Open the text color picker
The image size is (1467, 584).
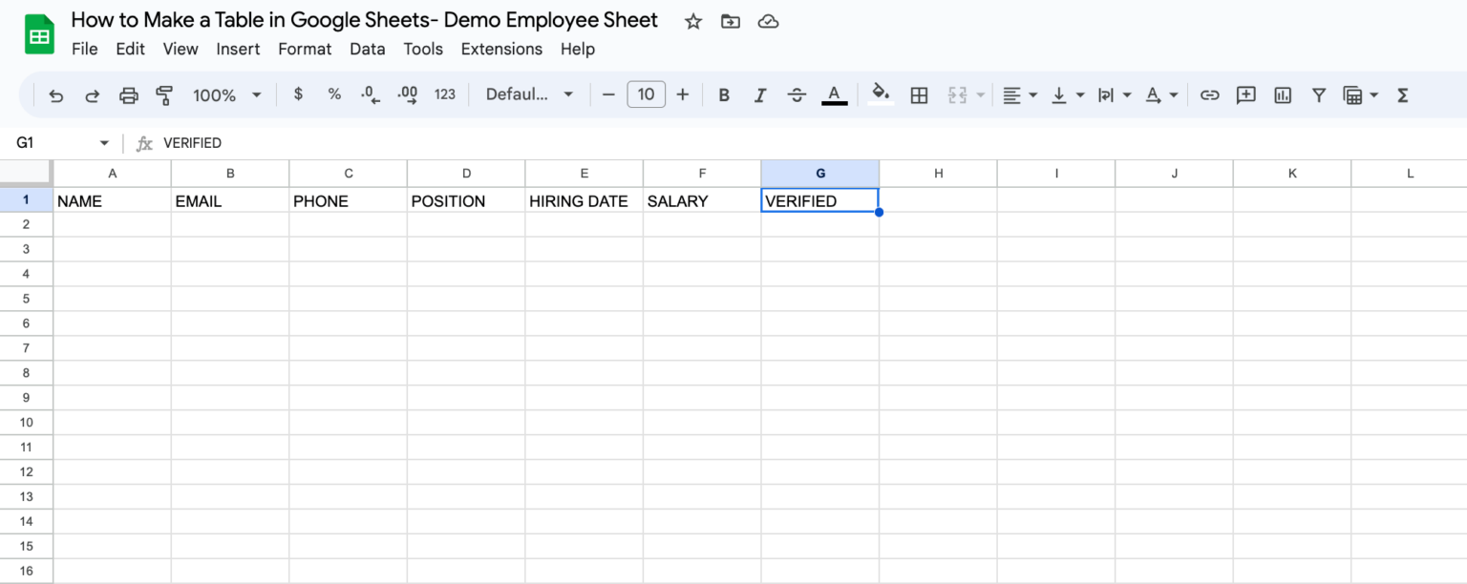click(834, 94)
